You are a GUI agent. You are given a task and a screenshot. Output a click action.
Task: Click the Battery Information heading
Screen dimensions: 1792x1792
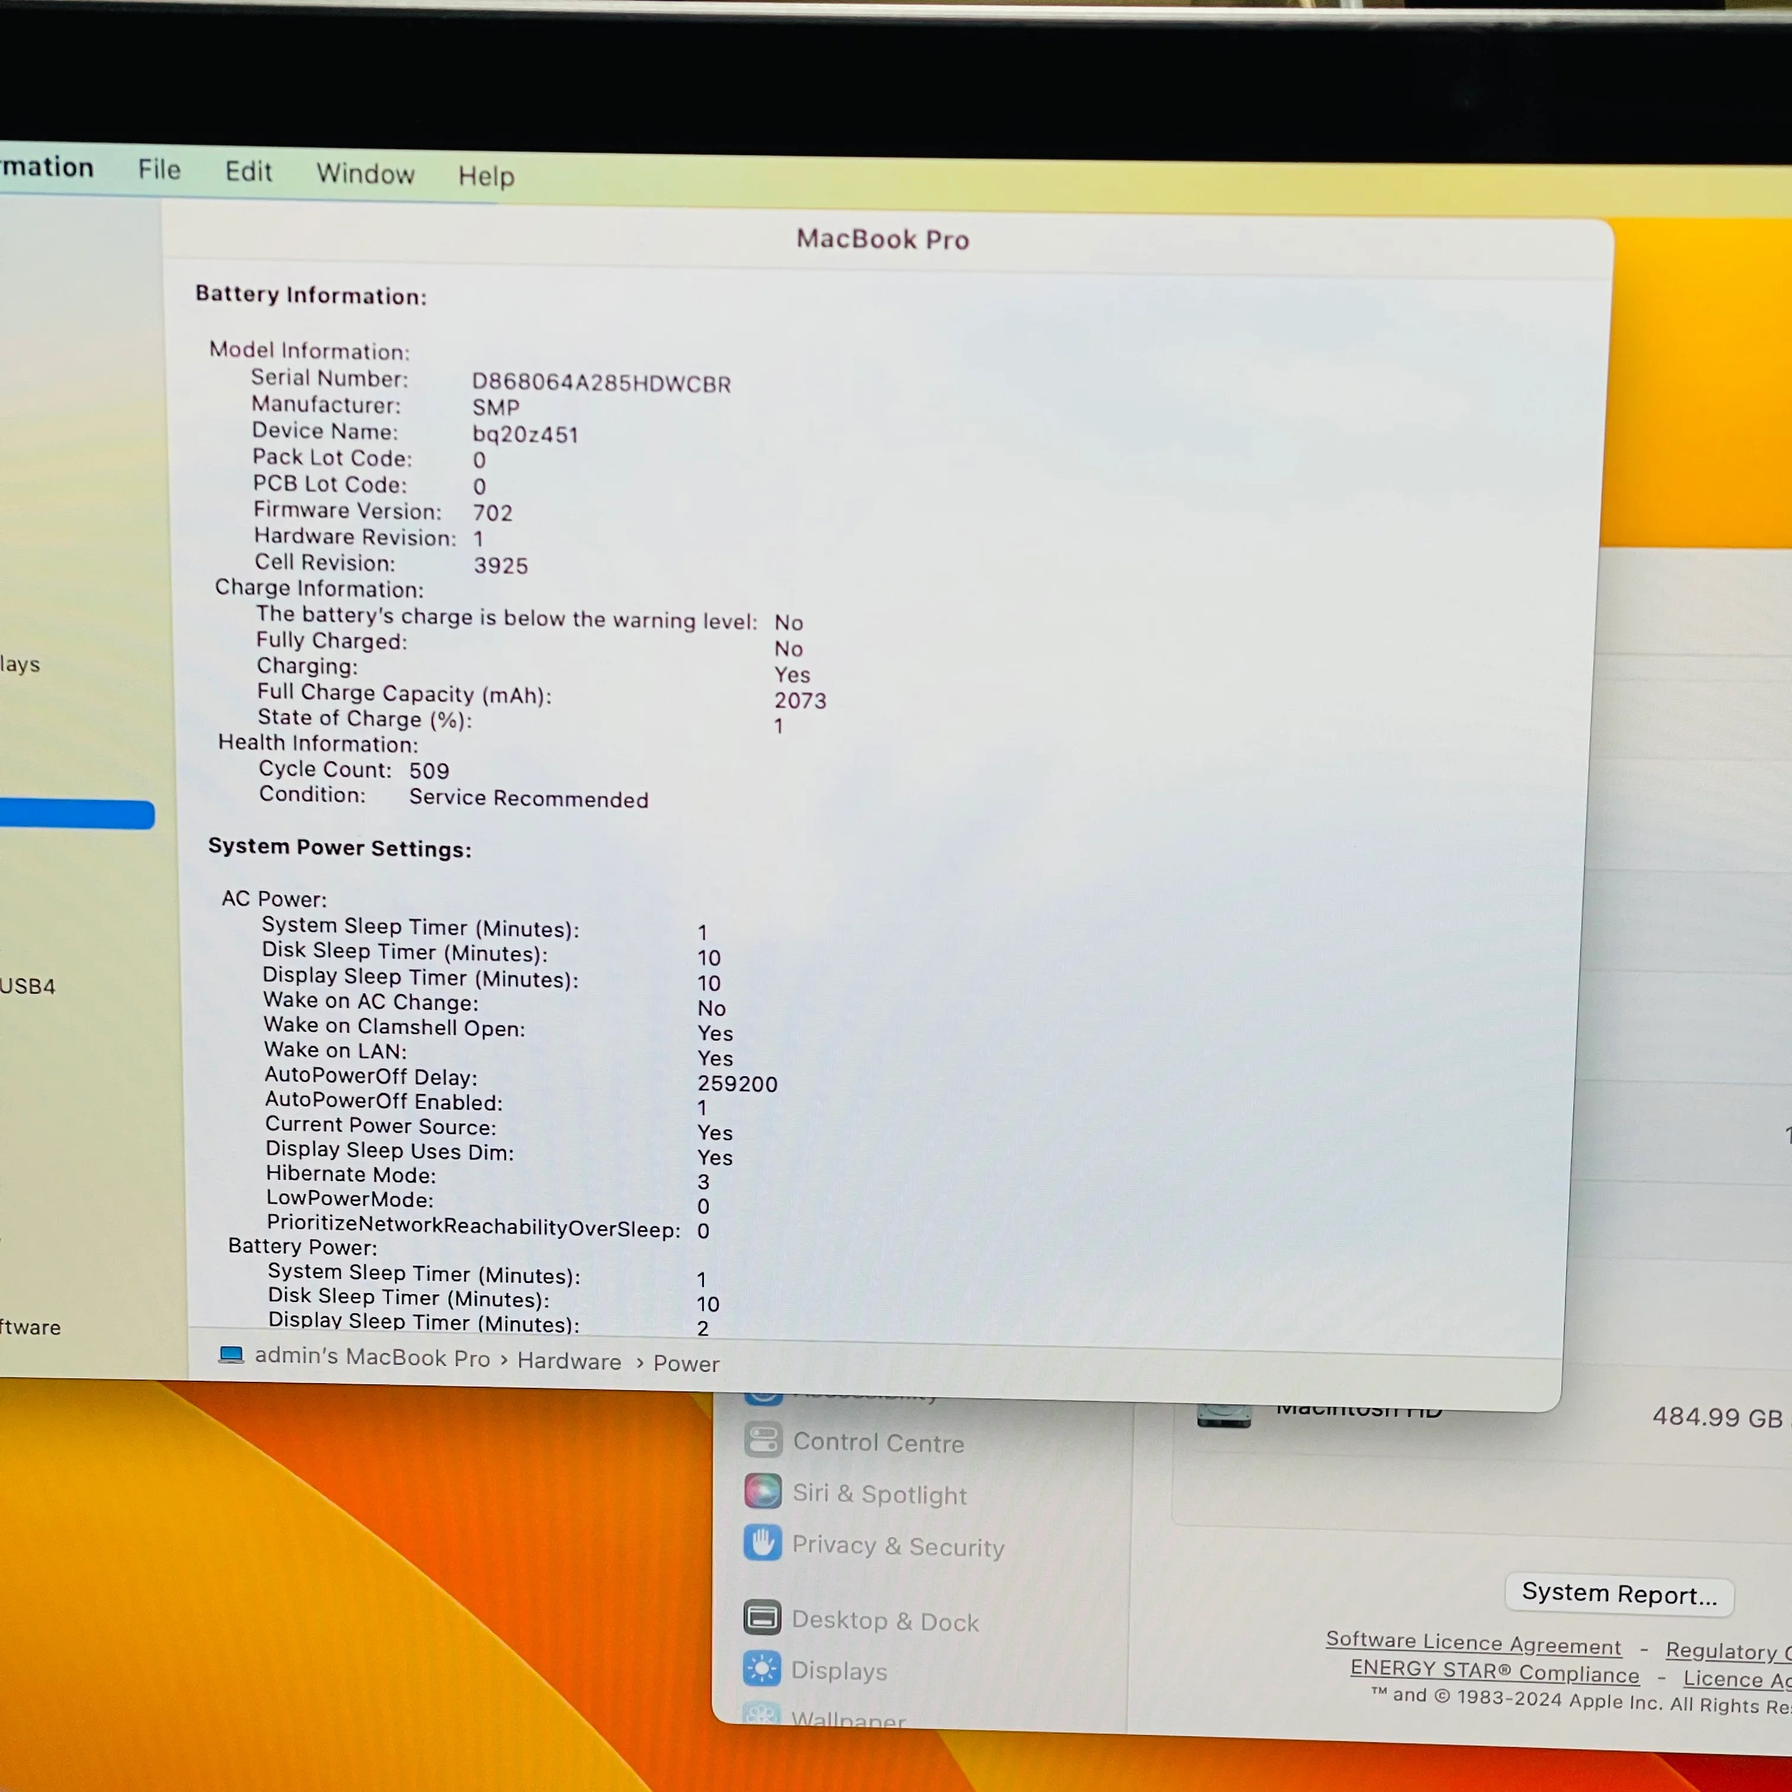tap(311, 295)
